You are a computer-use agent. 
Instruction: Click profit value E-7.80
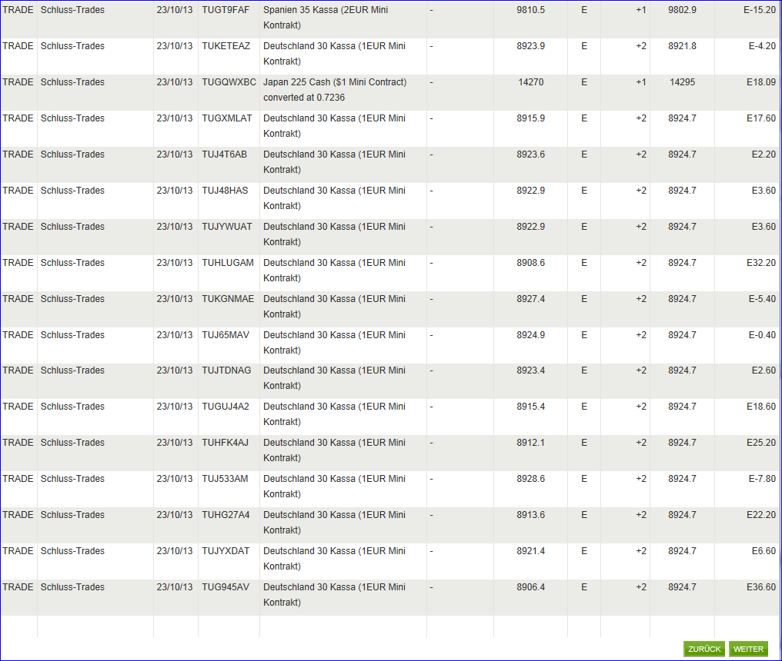point(762,479)
